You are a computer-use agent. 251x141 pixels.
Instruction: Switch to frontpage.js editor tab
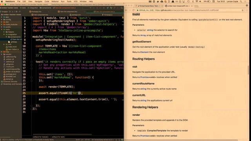[107, 15]
